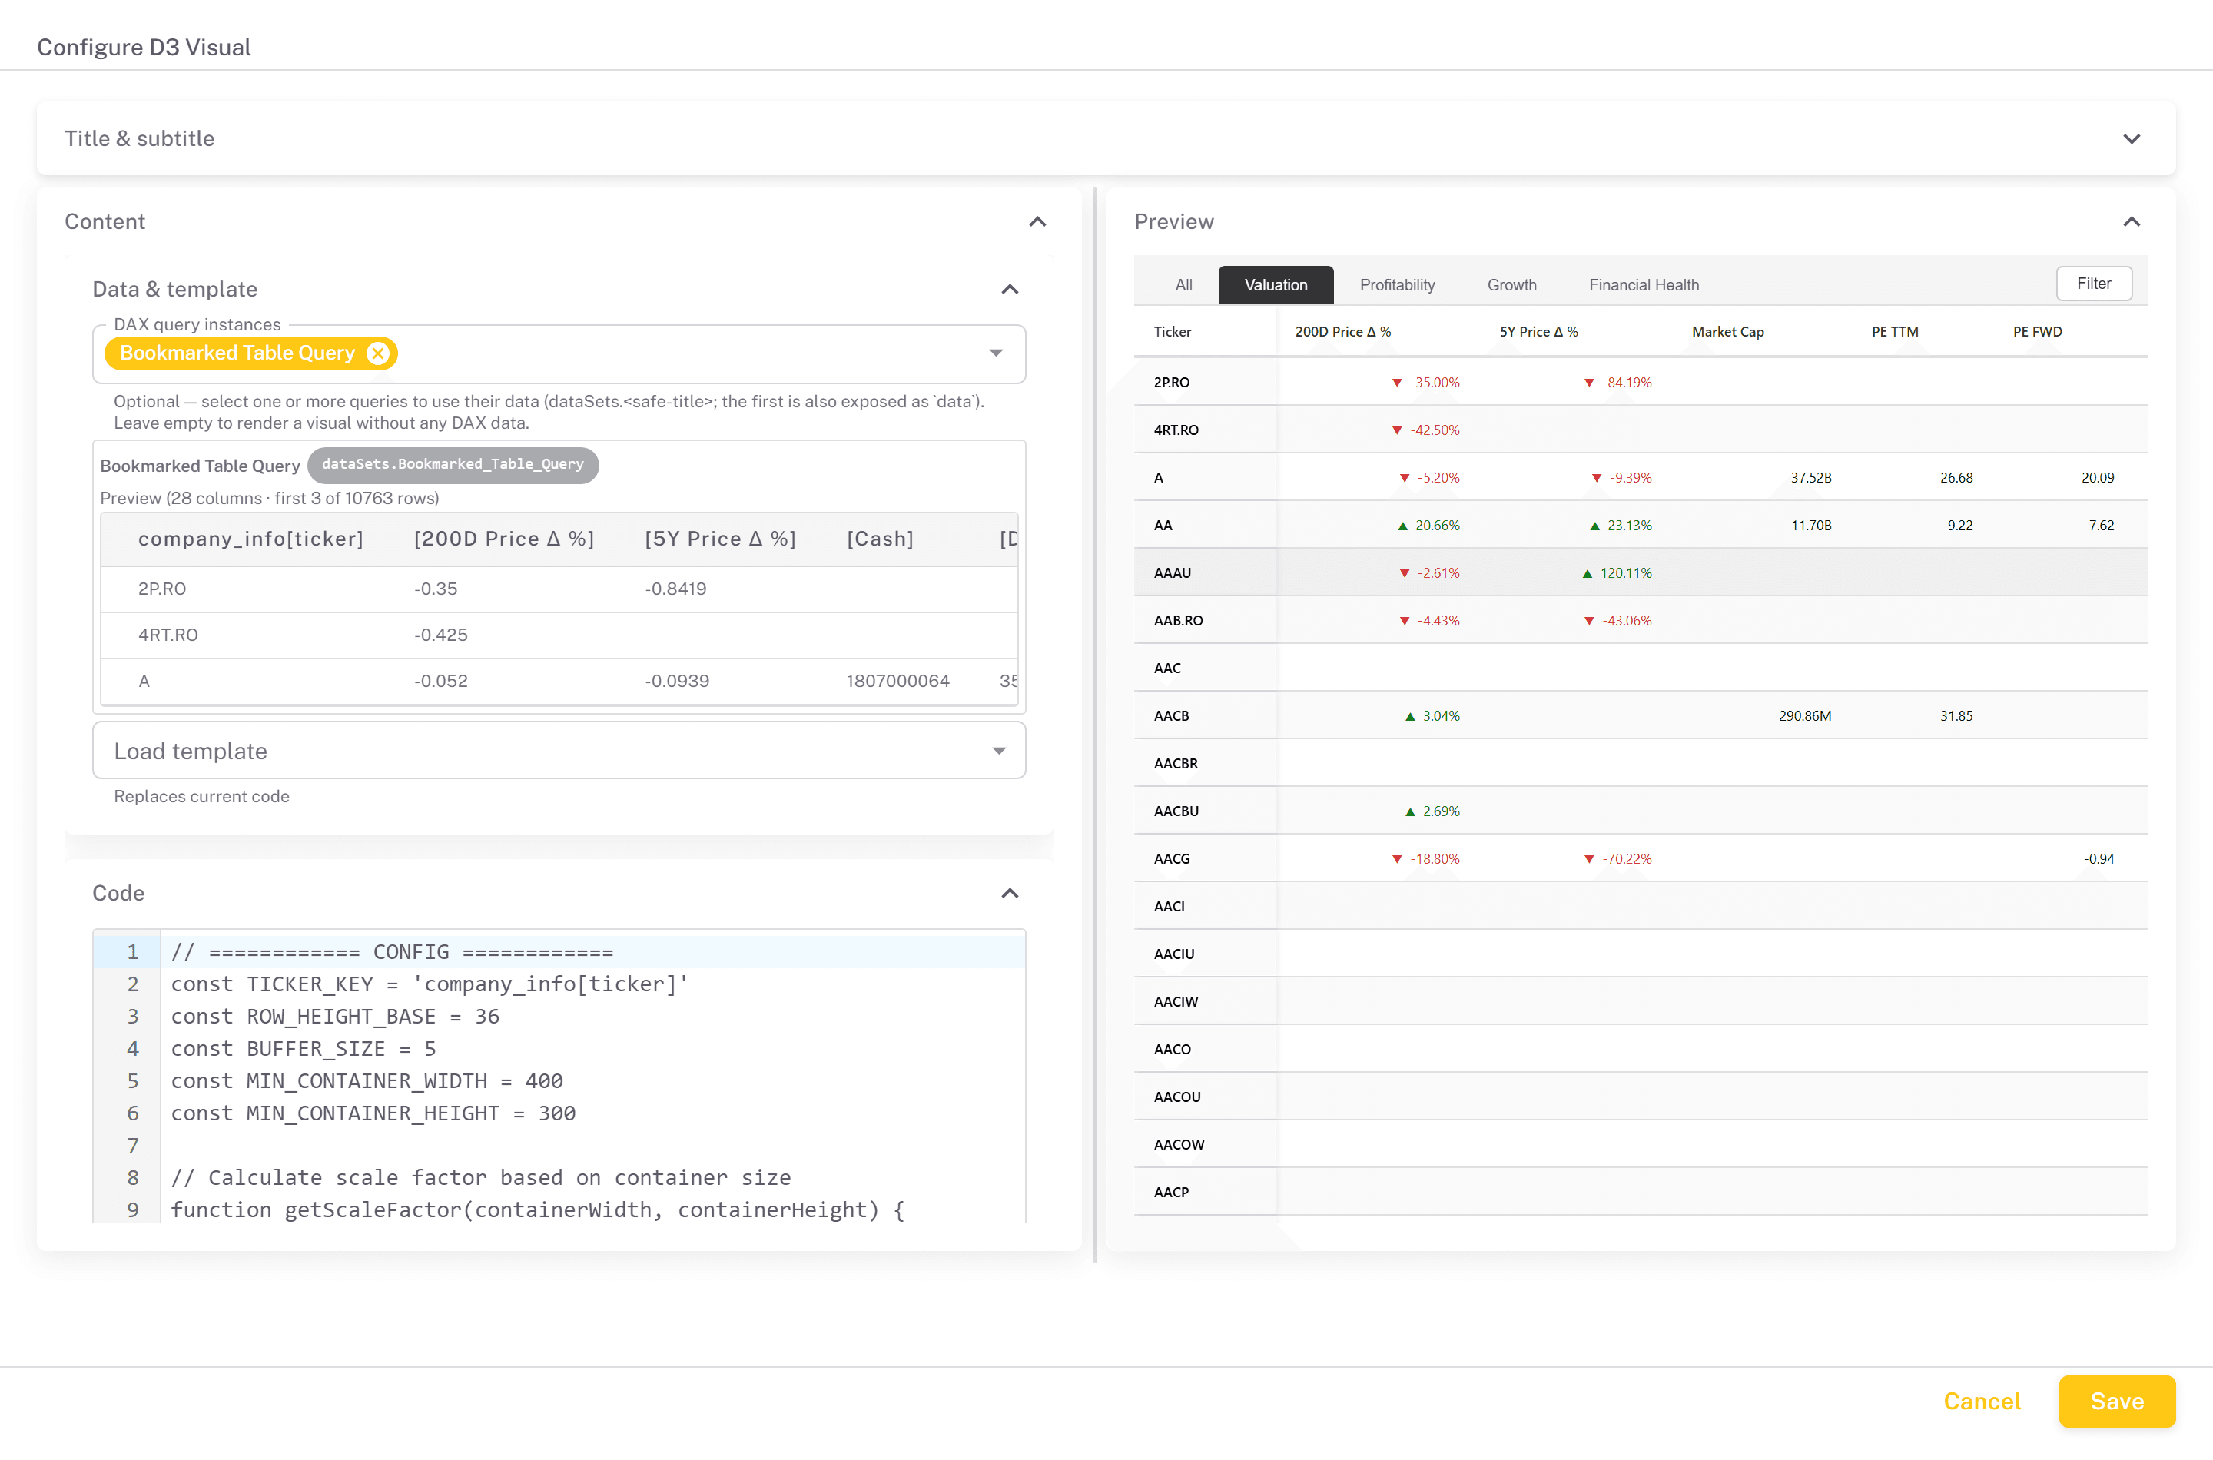Sort by the 200D Price Δ % header
Image resolution: width=2213 pixels, height=1460 pixels.
pos(1342,331)
